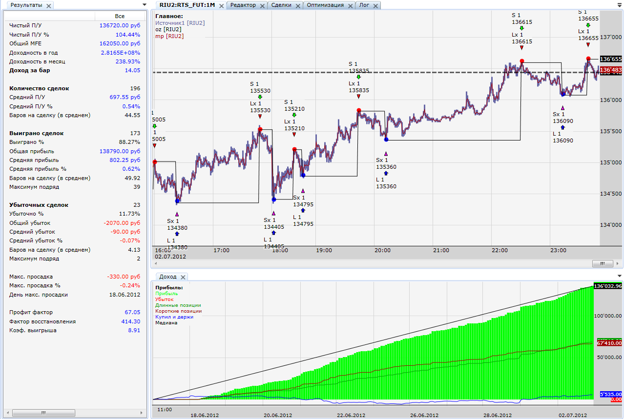Viewport: 624px width, 419px height.
Task: Select the Коэф. выигрыша row
Action: 75,330
